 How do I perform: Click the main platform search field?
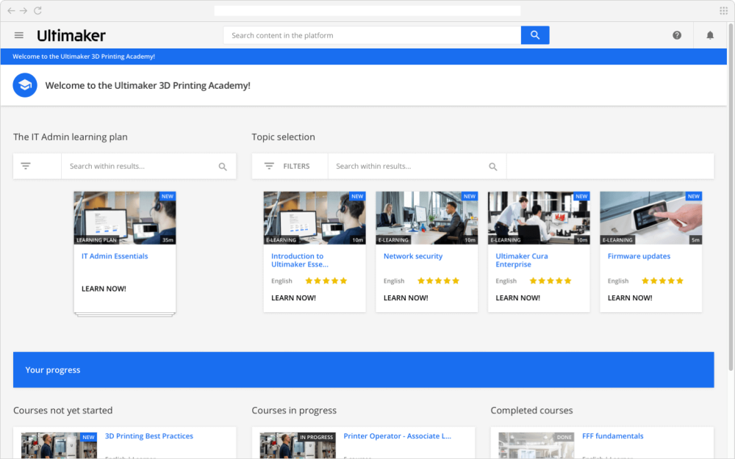pyautogui.click(x=372, y=35)
